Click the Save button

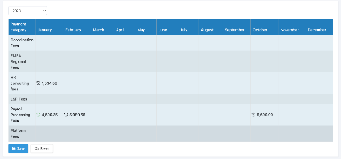[18, 148]
